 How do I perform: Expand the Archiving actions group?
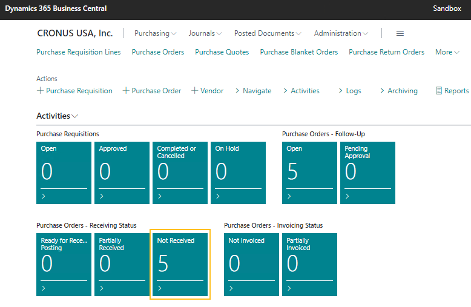(398, 91)
